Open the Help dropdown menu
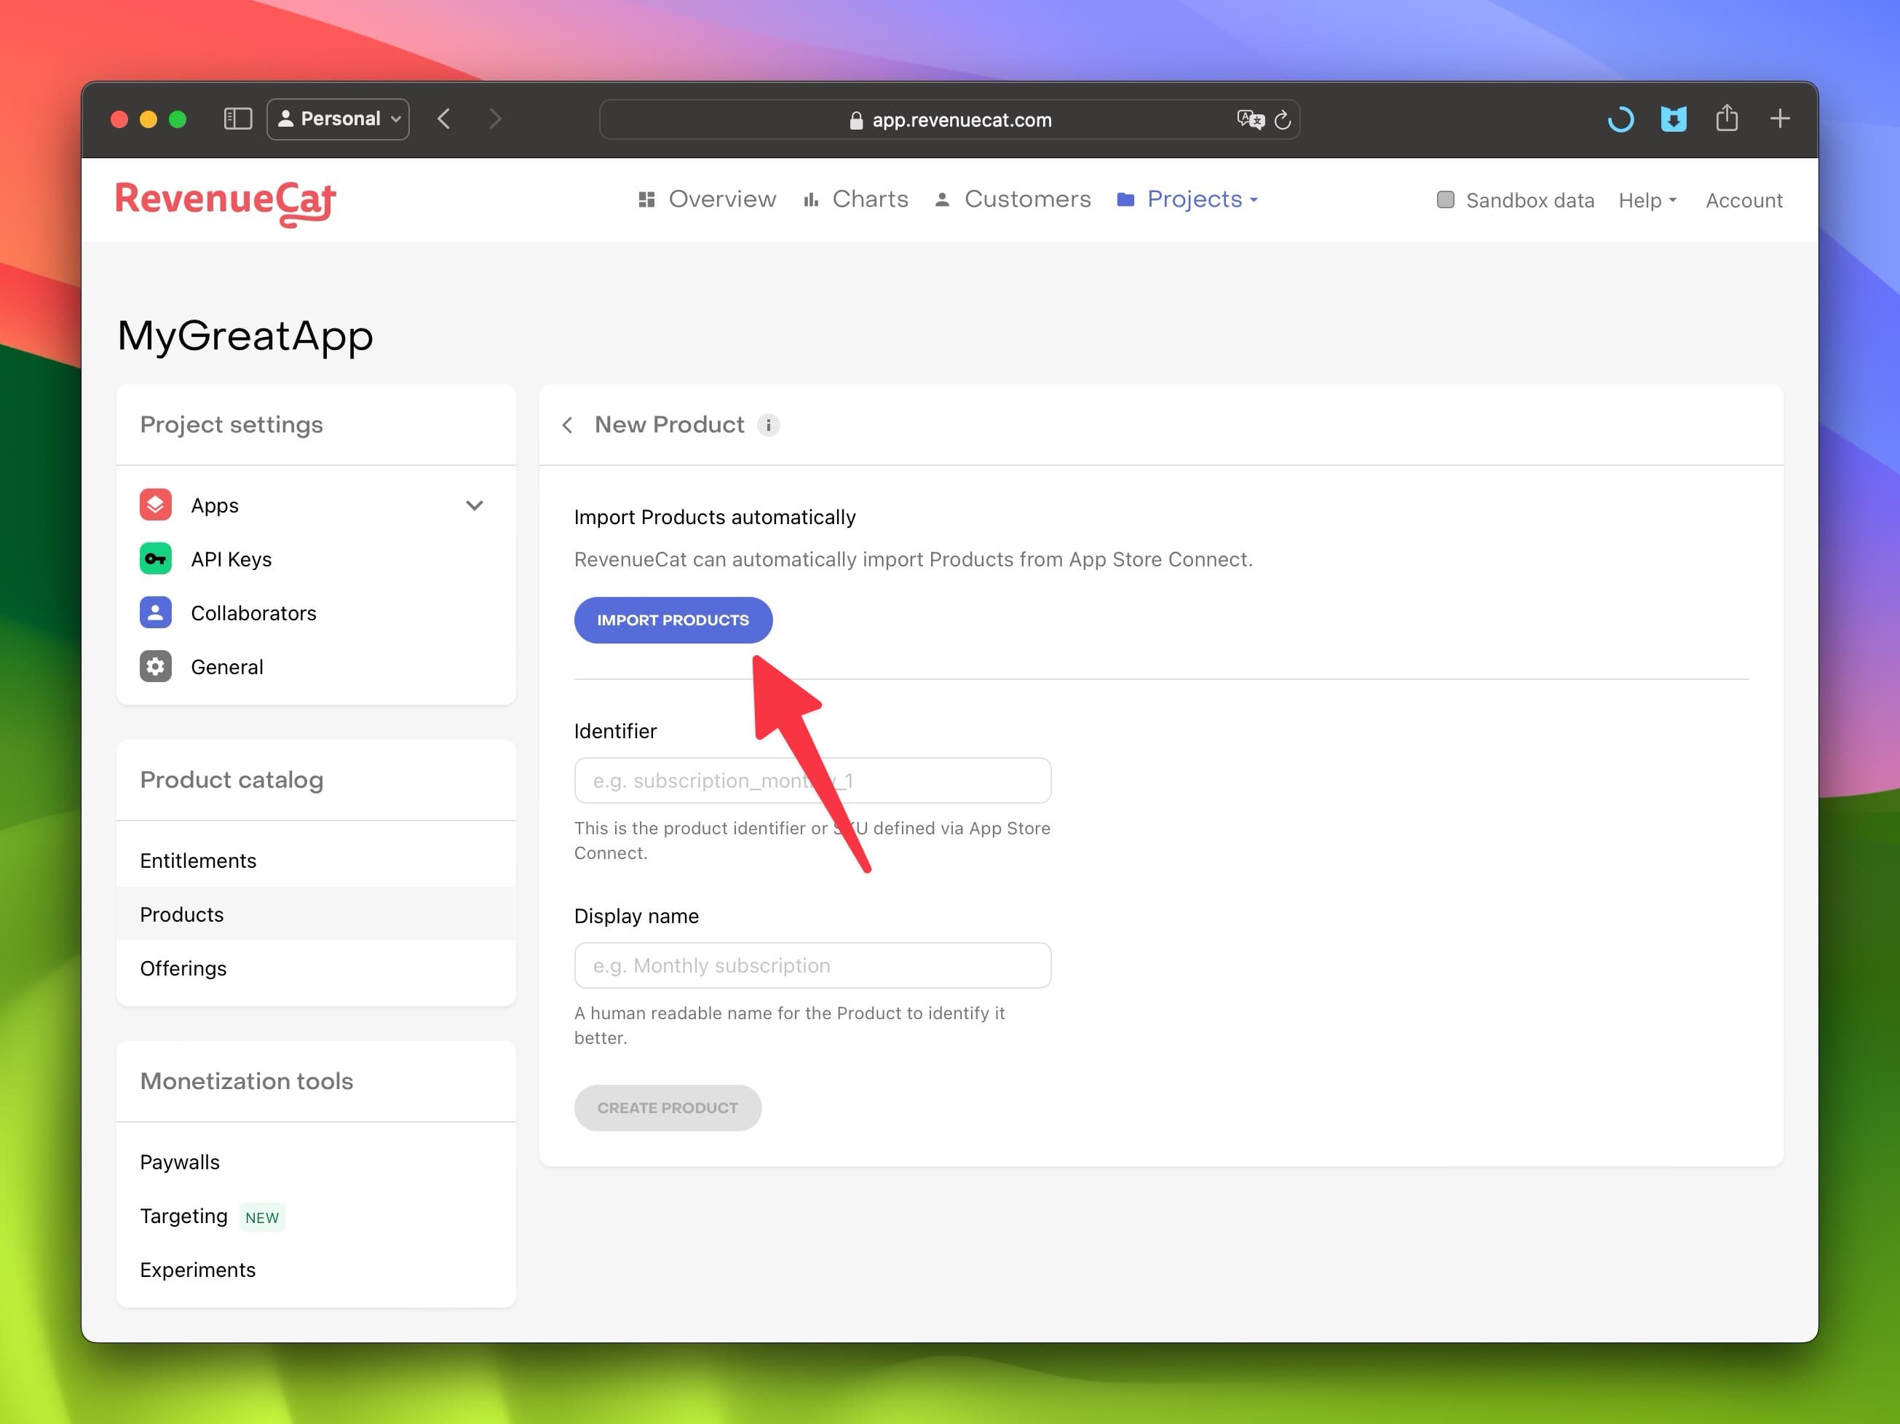The width and height of the screenshot is (1900, 1424). pos(1647,200)
